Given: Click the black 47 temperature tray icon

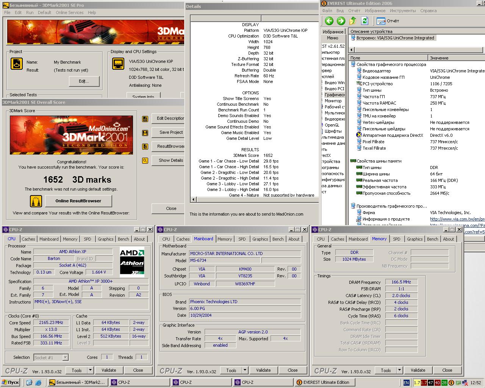Looking at the screenshot, I should coord(430,383).
